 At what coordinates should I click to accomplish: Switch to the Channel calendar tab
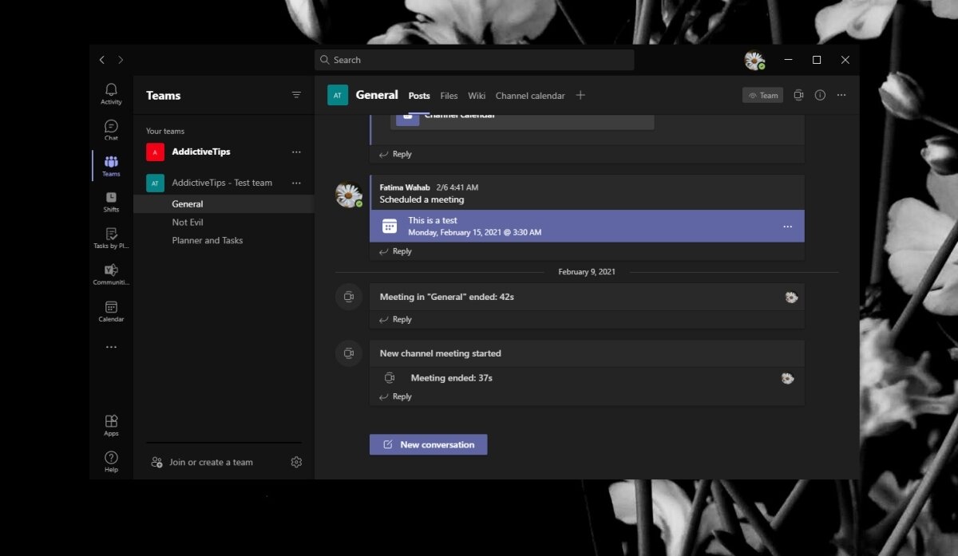[529, 96]
